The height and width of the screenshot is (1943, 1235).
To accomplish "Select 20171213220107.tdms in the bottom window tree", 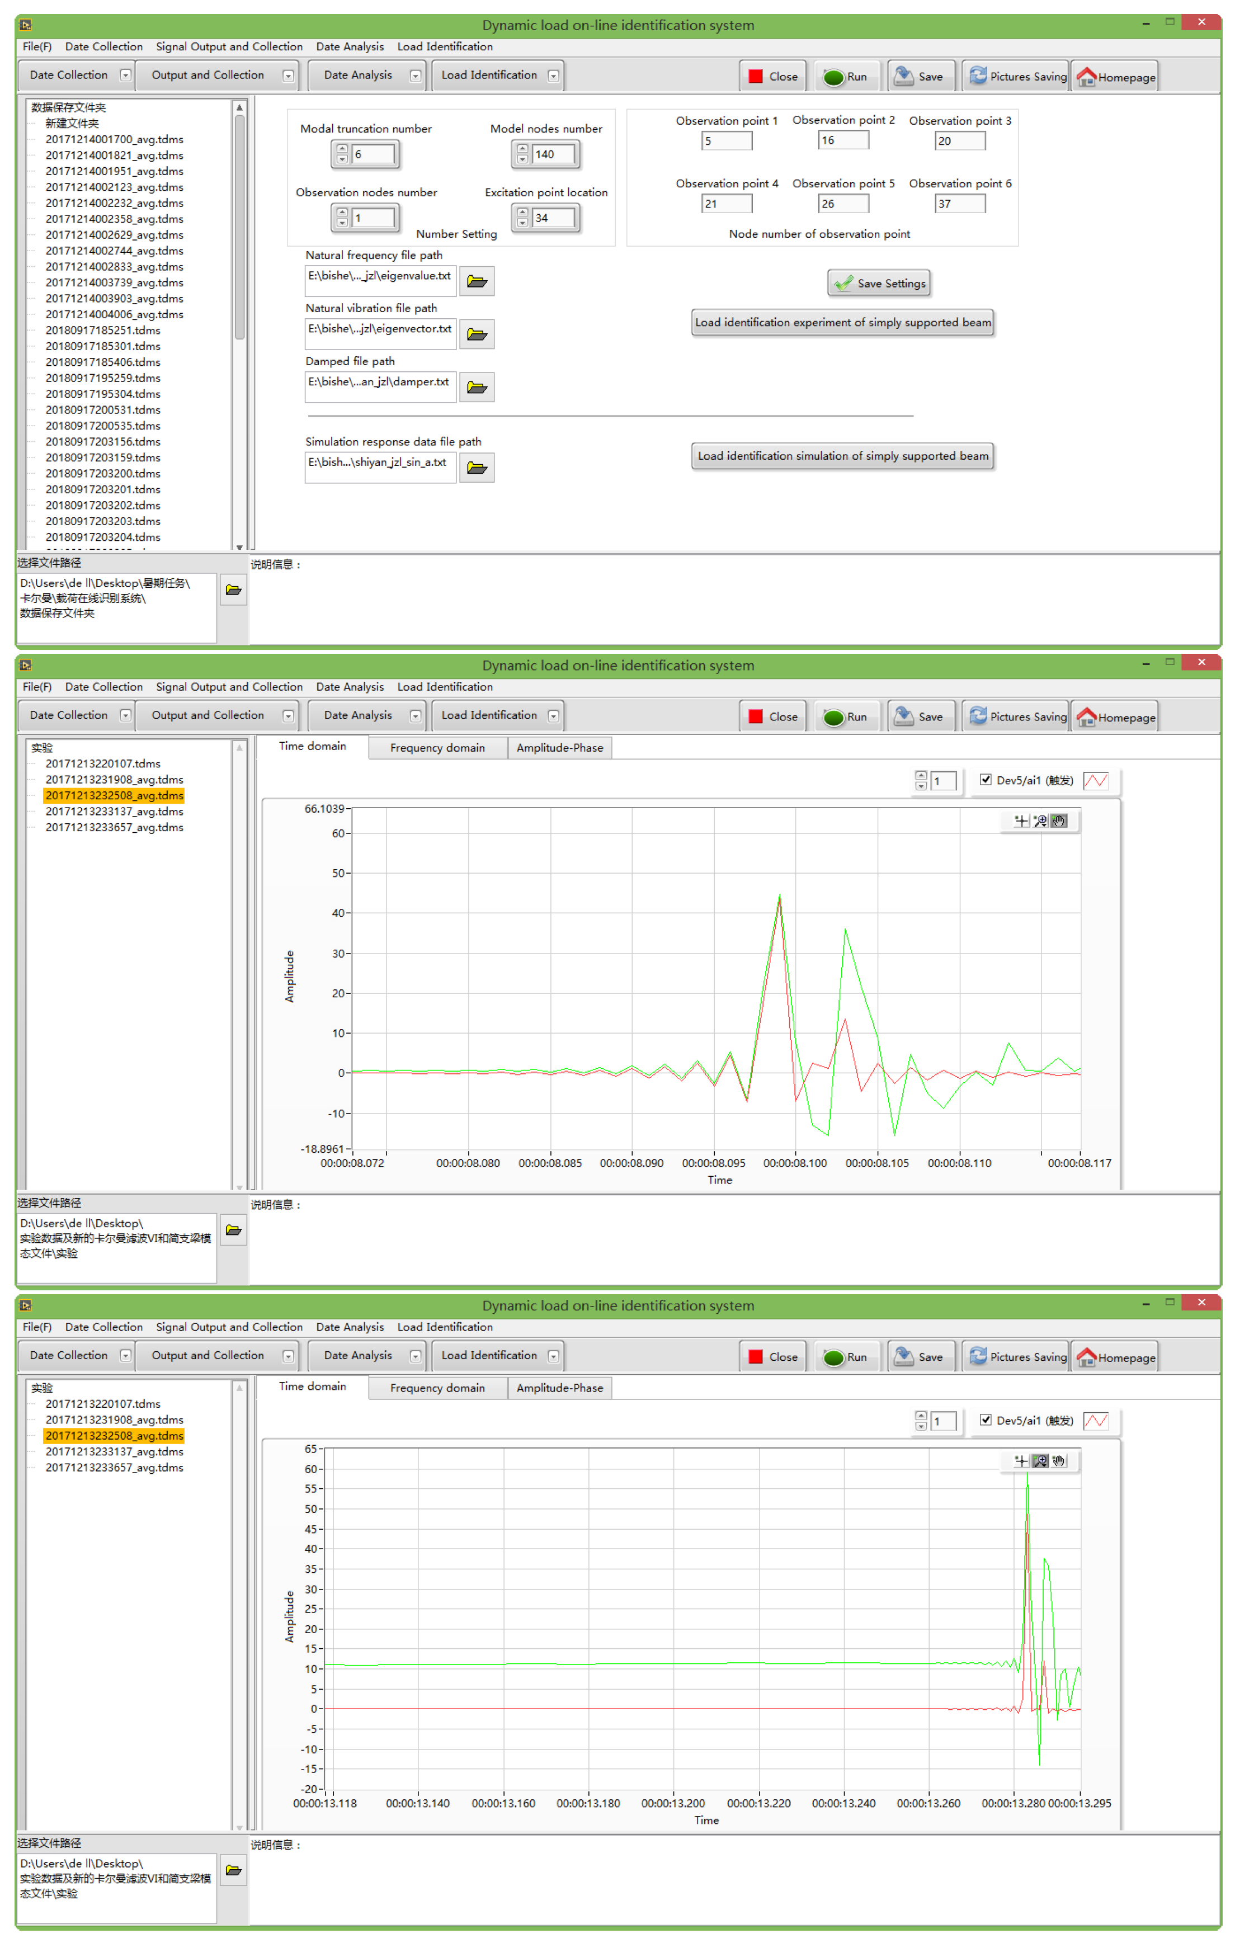I will (102, 1404).
